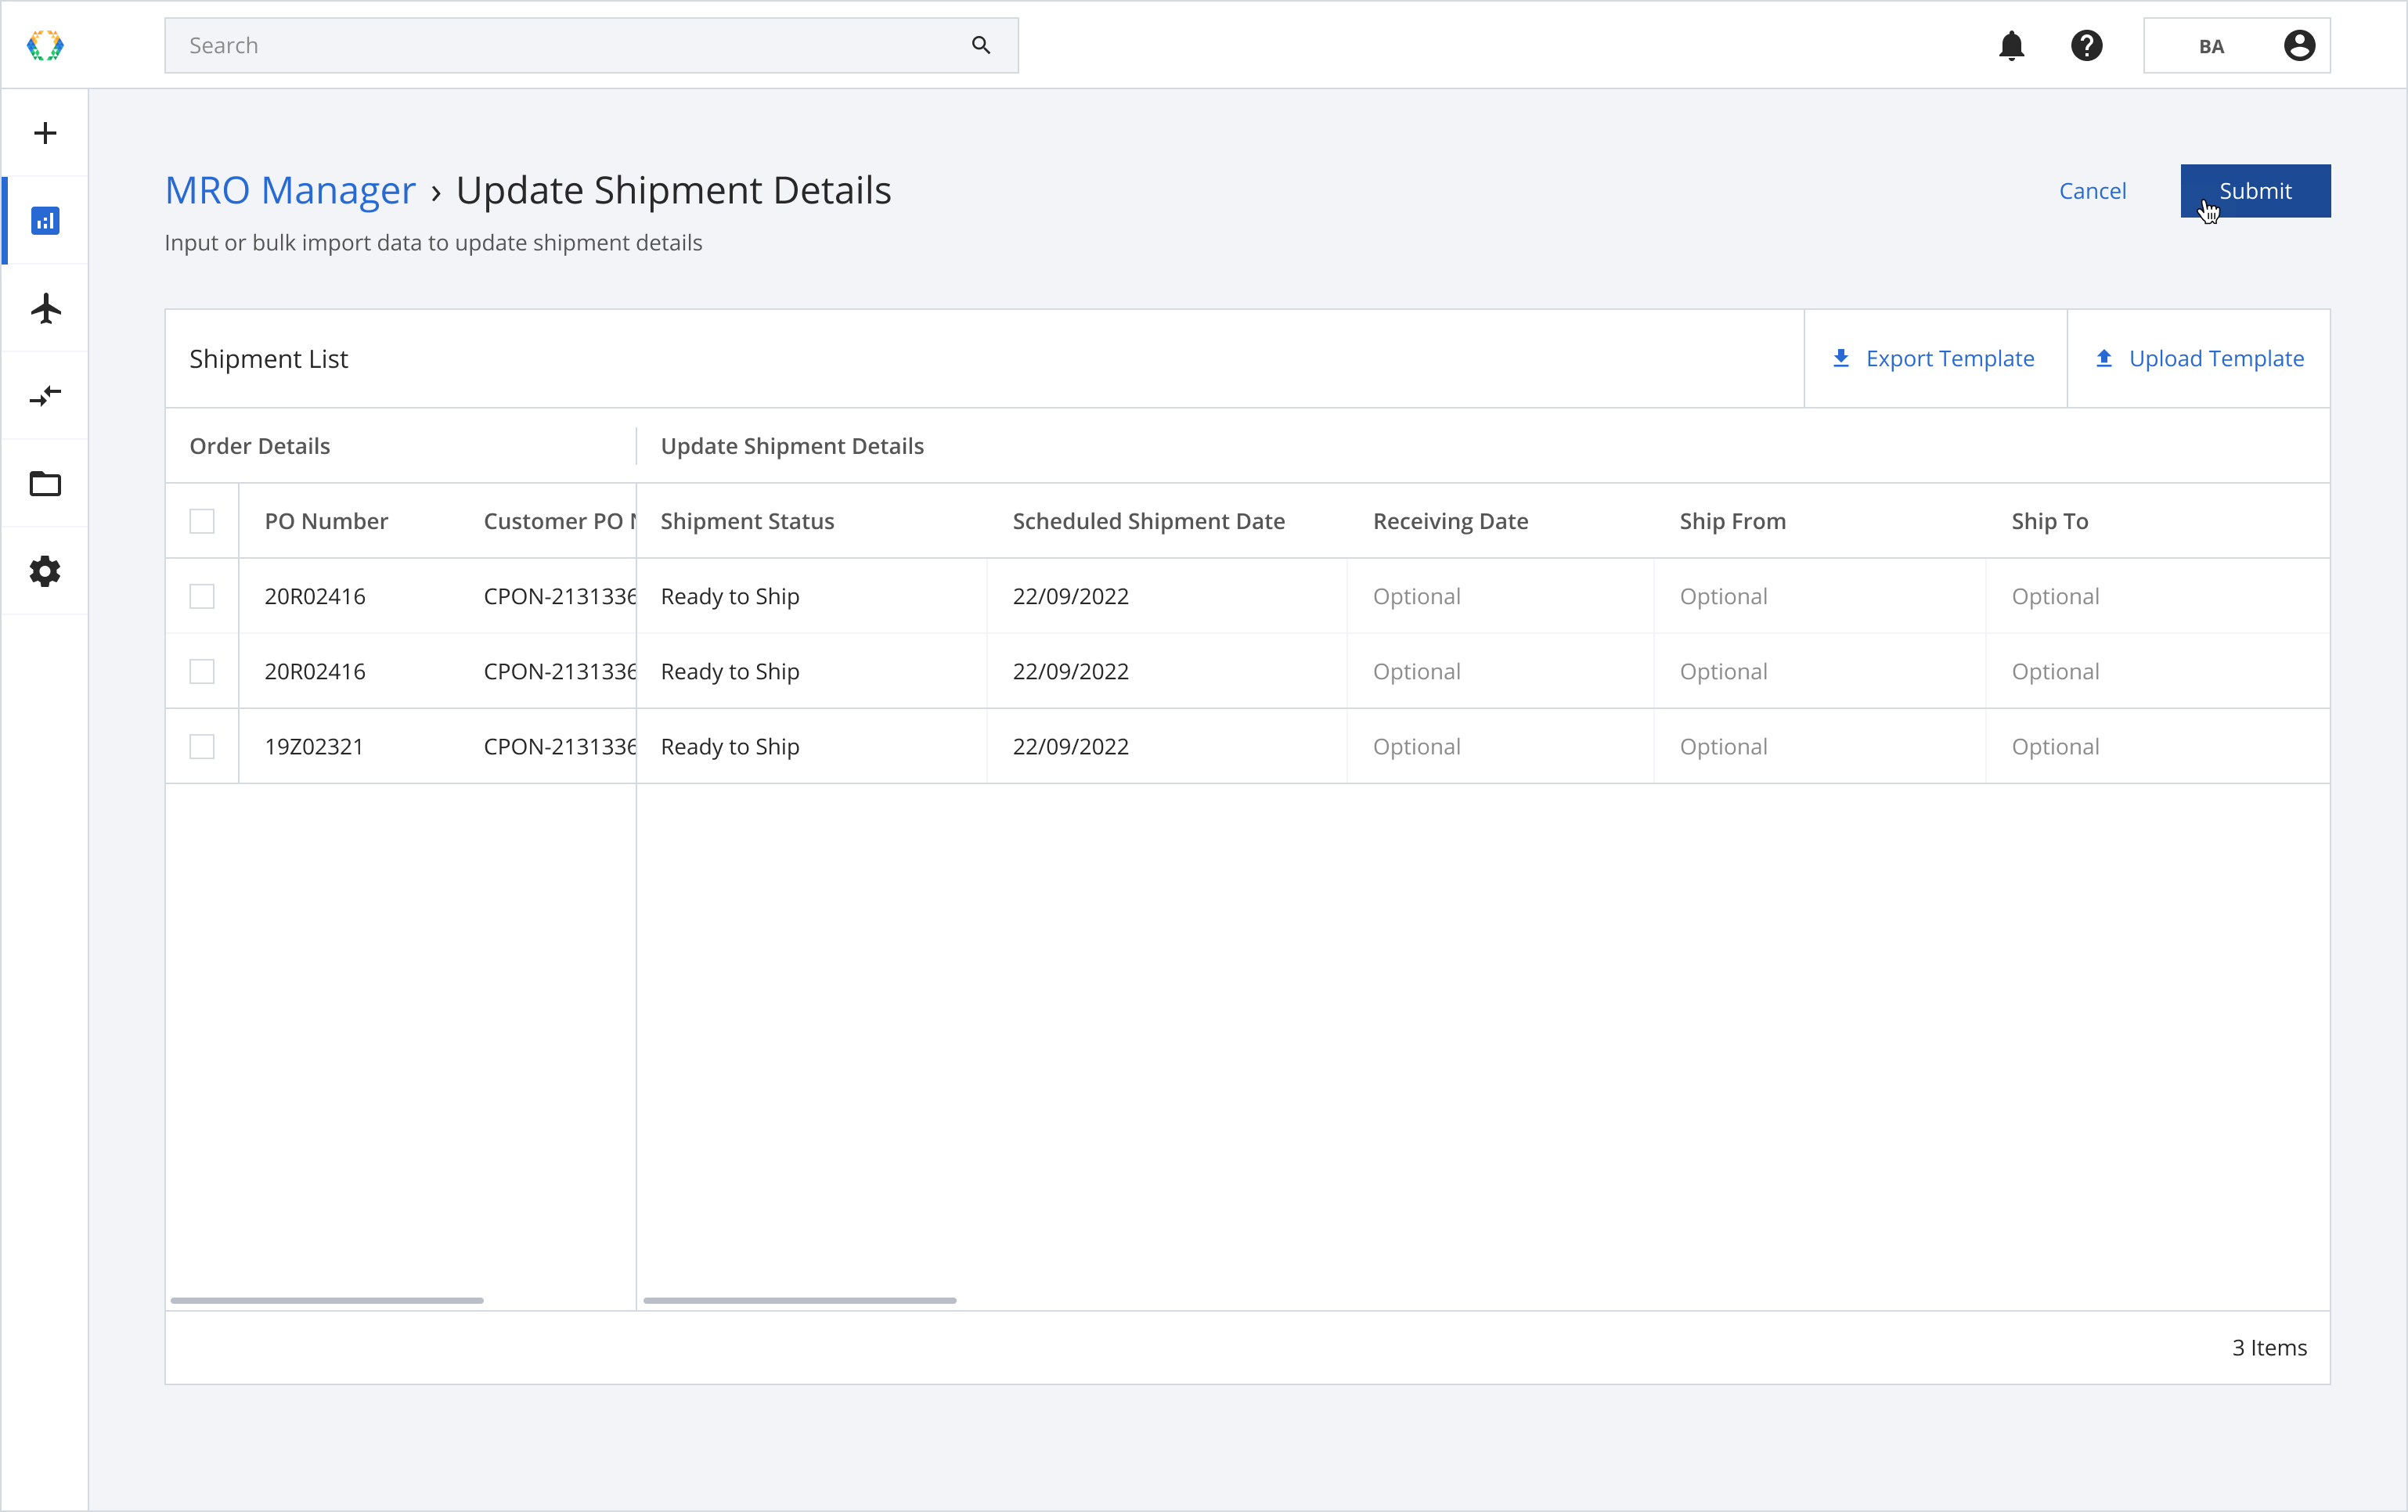This screenshot has height=1512, width=2408.
Task: Click the app logo in top-left corner
Action: coord(45,45)
